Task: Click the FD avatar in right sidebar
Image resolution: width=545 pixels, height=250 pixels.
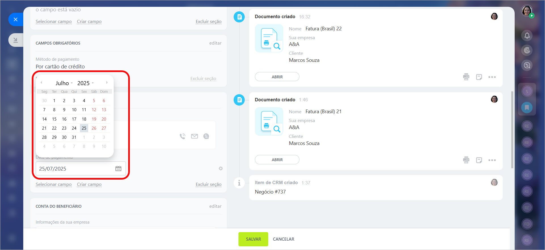Action: coord(527,224)
